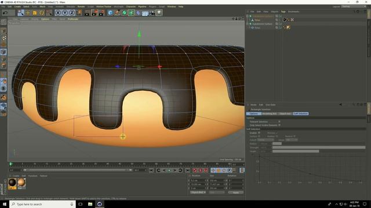
Task: Toggle the Preview checkbox in Soft Selection
Action: coord(277,133)
